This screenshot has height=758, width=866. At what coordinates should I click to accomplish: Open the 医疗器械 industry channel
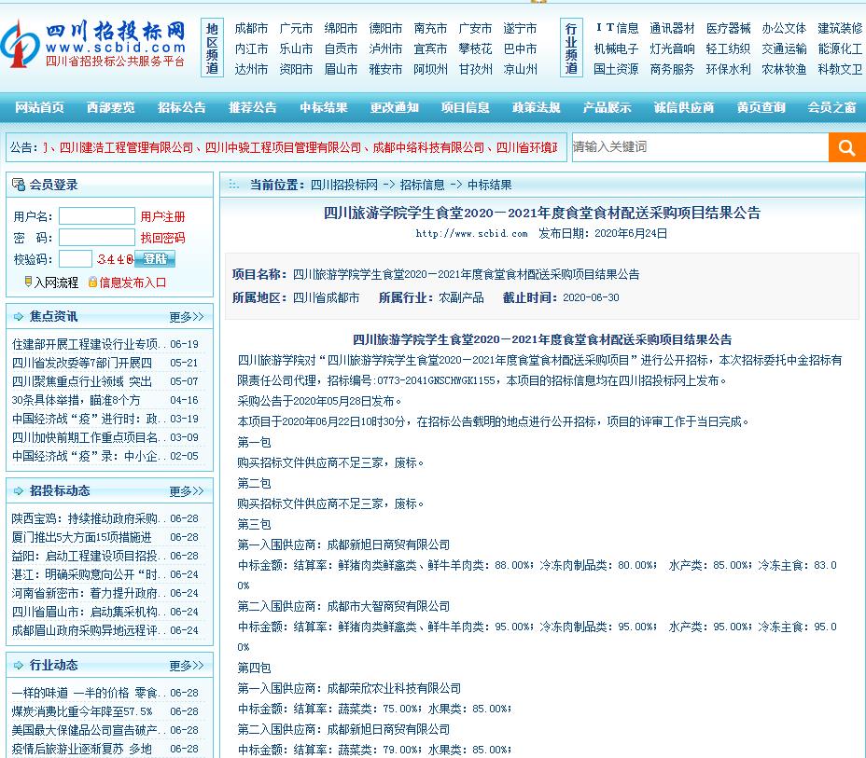pyautogui.click(x=729, y=28)
